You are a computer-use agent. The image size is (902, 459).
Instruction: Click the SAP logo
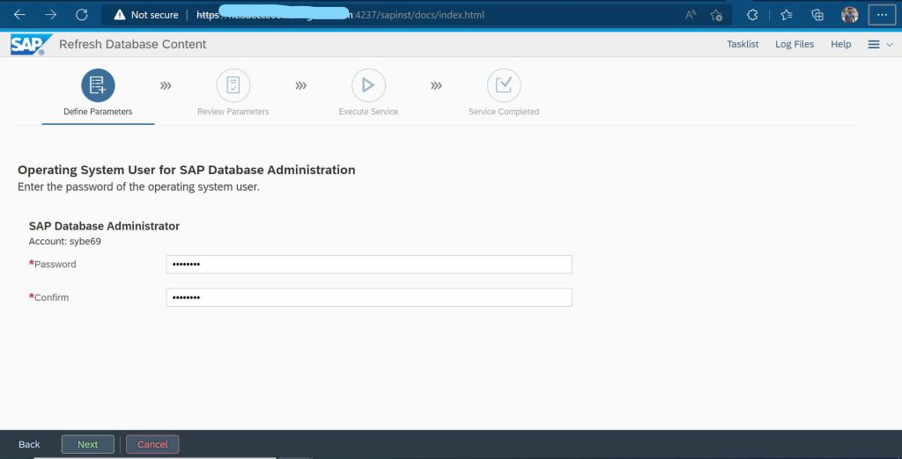pyautogui.click(x=31, y=44)
